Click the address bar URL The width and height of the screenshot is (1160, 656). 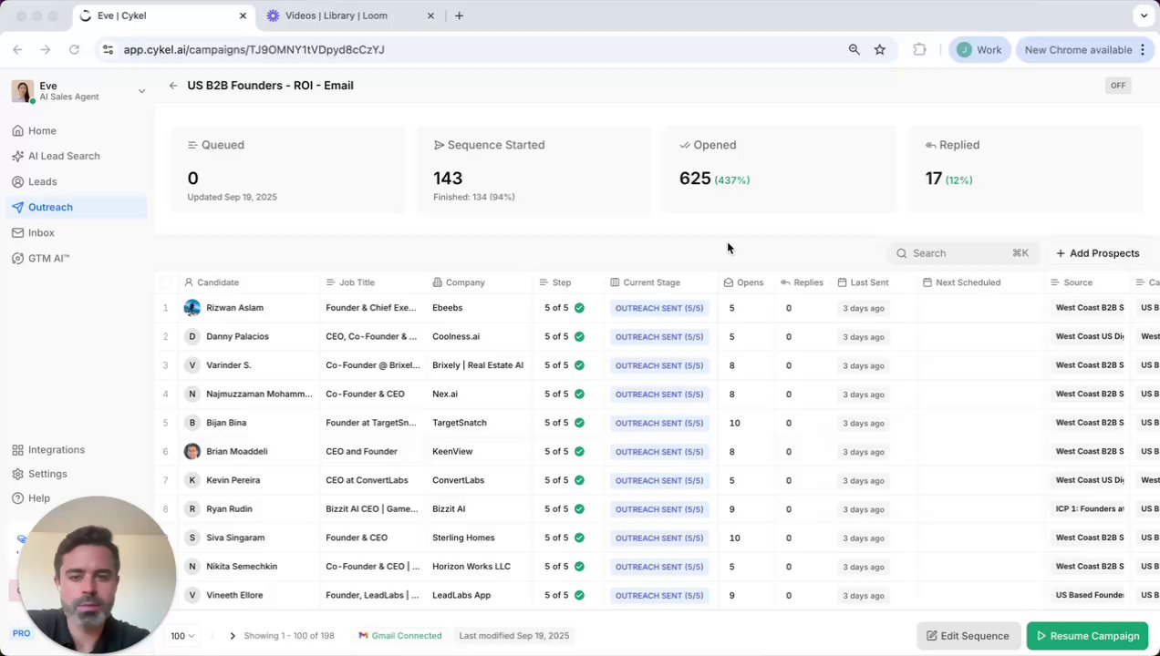(x=254, y=49)
